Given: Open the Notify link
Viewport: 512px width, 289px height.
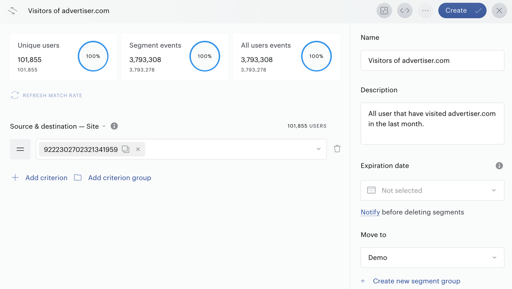Looking at the screenshot, I should coord(370,212).
